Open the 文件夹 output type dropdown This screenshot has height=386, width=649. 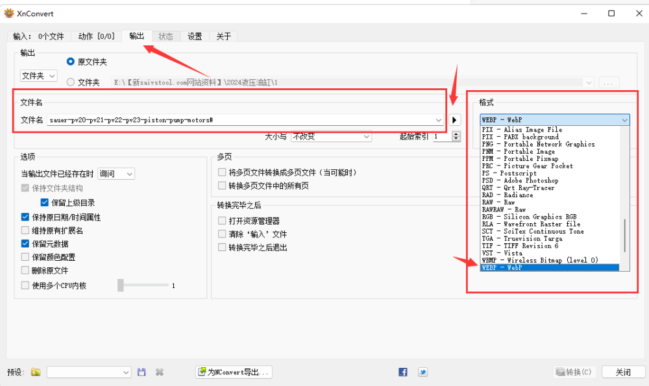point(38,76)
